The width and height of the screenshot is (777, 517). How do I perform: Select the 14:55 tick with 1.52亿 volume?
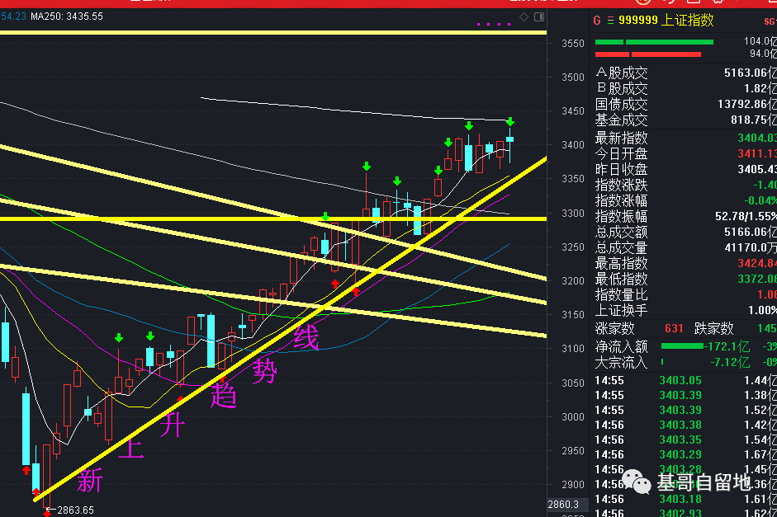click(686, 410)
